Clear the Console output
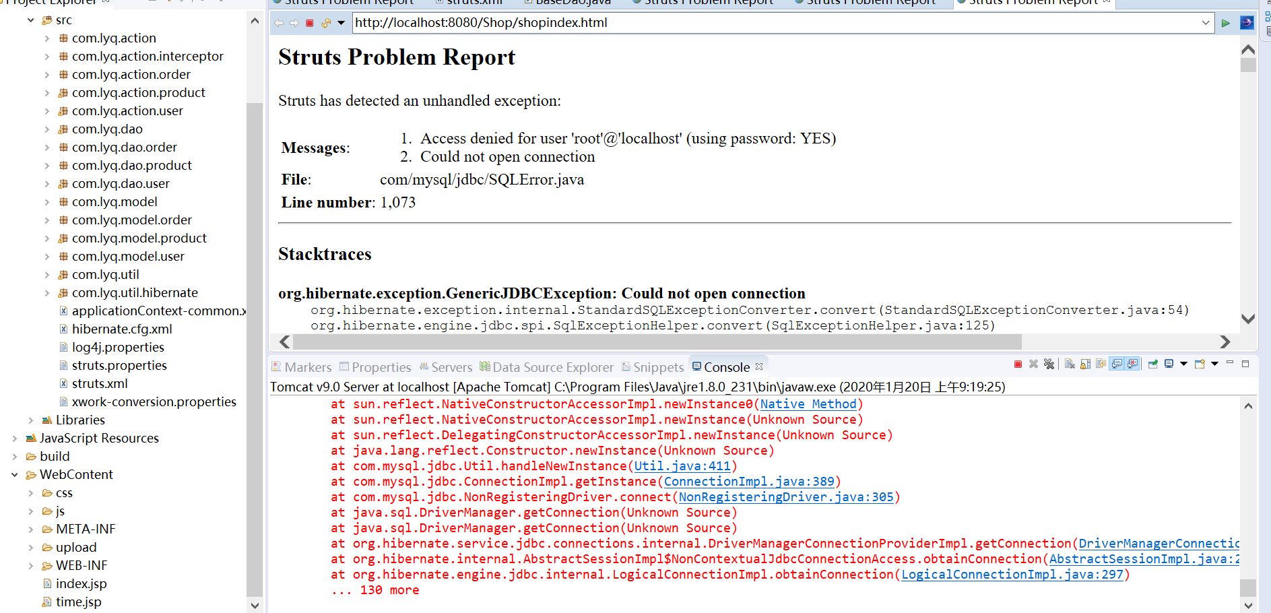This screenshot has height=613, width=1271. (1070, 364)
